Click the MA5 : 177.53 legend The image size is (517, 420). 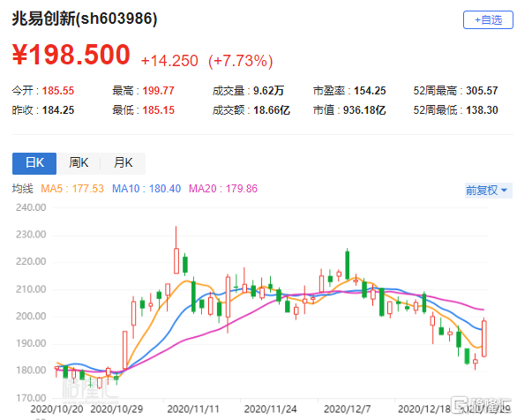pyautogui.click(x=72, y=189)
